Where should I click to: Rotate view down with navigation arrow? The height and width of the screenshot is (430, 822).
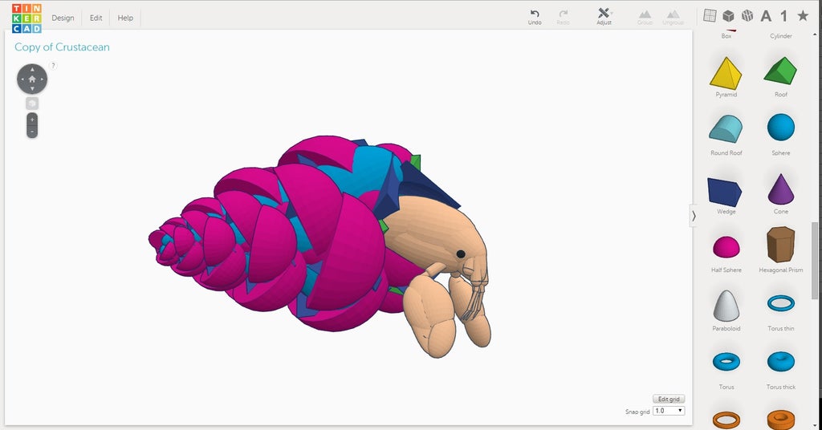click(32, 89)
